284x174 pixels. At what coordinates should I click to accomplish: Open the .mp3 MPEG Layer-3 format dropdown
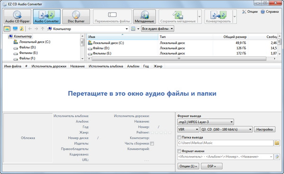[x=205, y=122]
